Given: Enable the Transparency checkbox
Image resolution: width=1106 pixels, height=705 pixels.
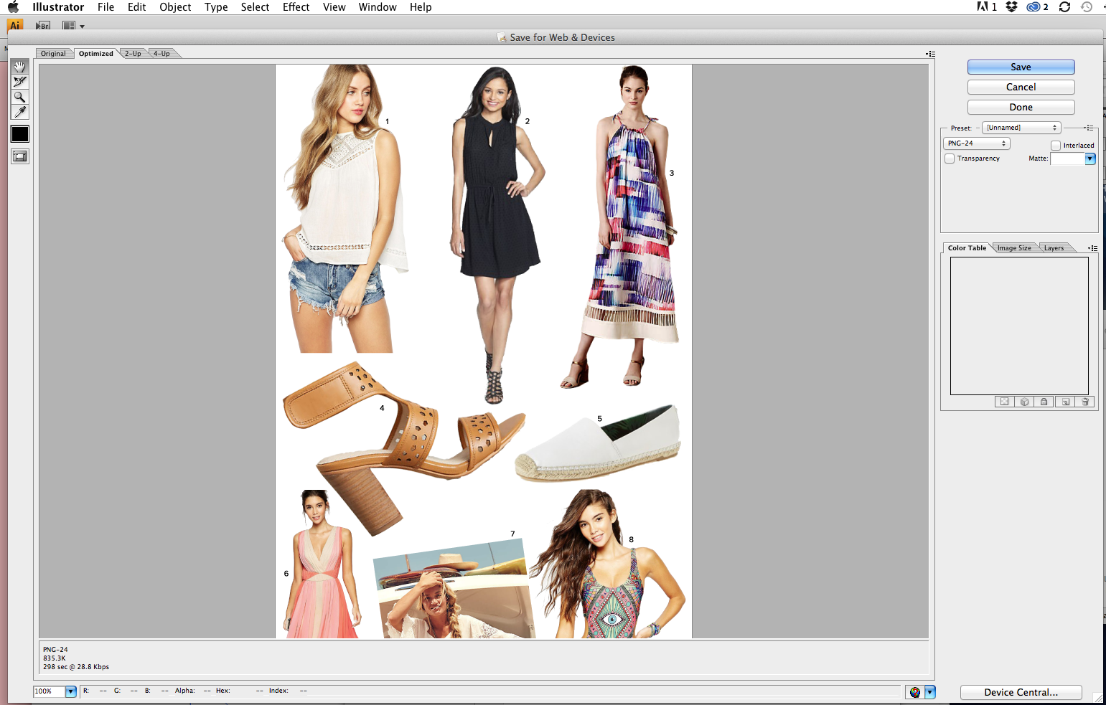Looking at the screenshot, I should (x=950, y=158).
